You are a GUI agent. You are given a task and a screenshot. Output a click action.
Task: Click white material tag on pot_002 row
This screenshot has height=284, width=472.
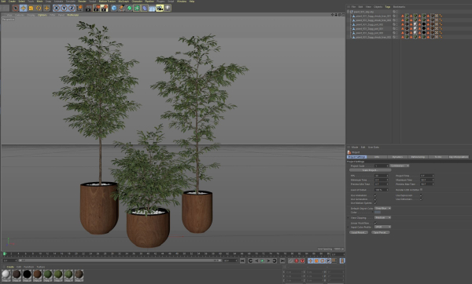click(415, 24)
